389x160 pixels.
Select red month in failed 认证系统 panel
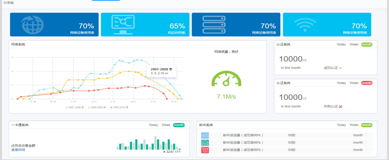click(367, 83)
